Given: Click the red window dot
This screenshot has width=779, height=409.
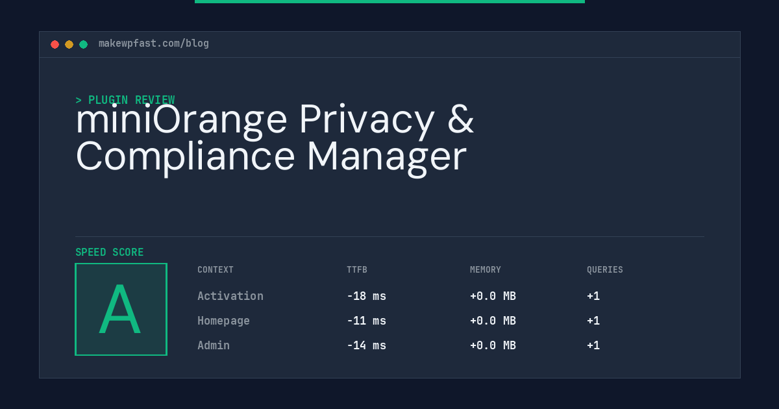Looking at the screenshot, I should (x=55, y=44).
